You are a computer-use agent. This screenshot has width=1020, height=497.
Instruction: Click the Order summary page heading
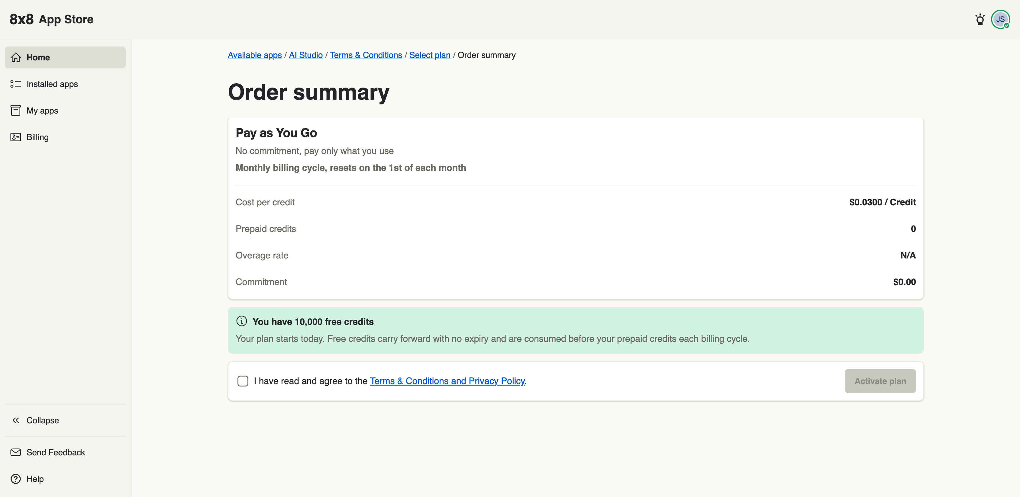click(309, 92)
